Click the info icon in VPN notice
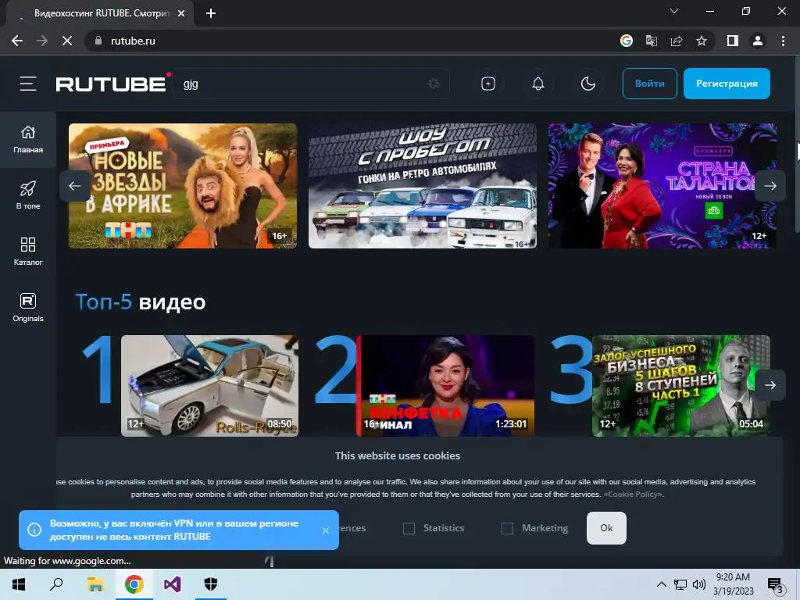Viewport: 800px width, 600px height. tap(34, 530)
